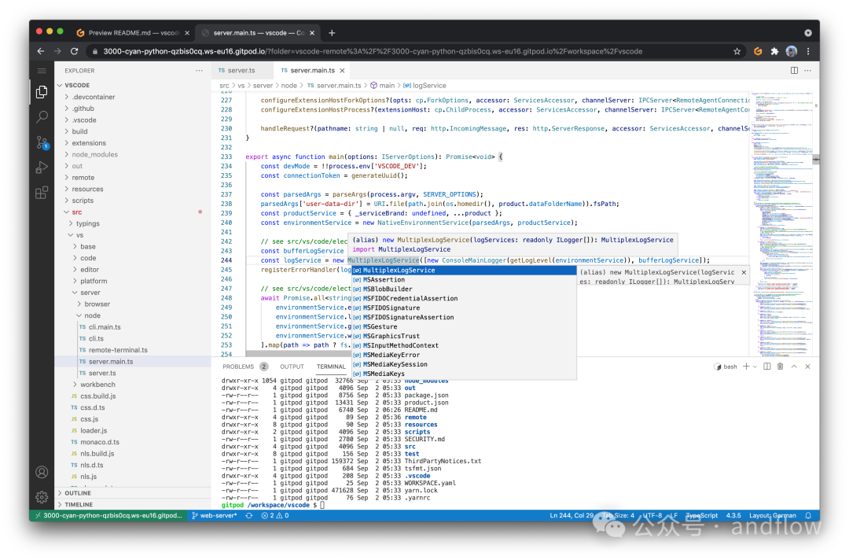Open the Search view in activity bar

point(42,116)
